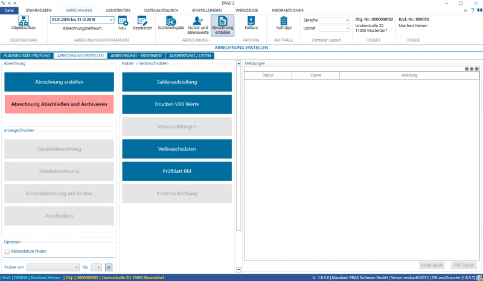Click the Meldung column header
Image resolution: width=483 pixels, height=281 pixels.
409,75
